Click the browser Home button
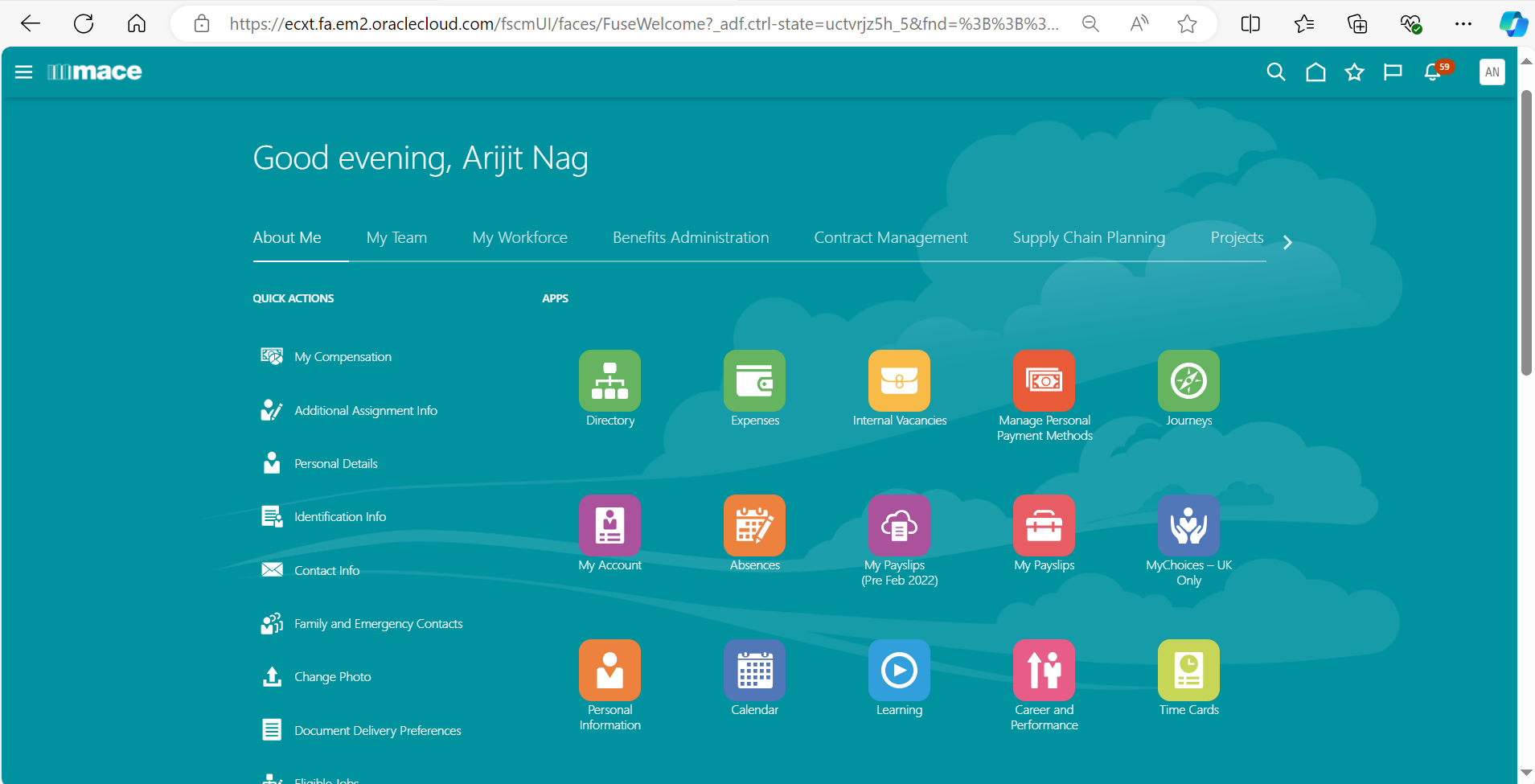Viewport: 1535px width, 784px height. coord(137,24)
